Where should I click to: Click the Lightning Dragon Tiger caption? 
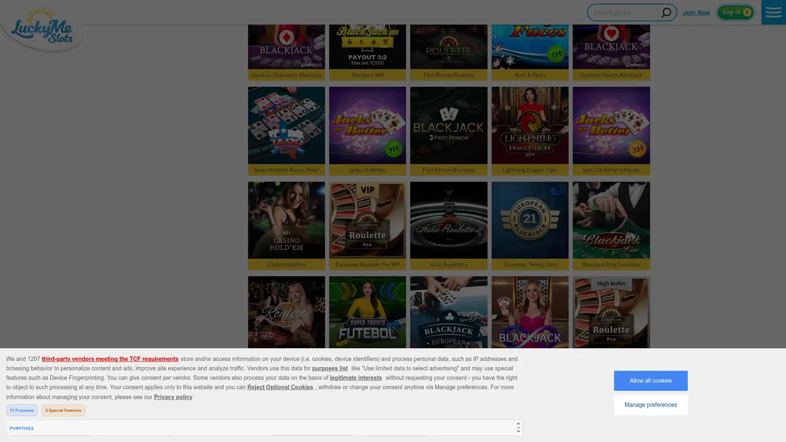click(530, 170)
